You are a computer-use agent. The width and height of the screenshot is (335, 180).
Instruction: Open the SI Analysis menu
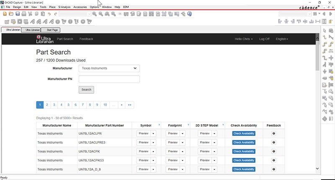tap(64, 7)
